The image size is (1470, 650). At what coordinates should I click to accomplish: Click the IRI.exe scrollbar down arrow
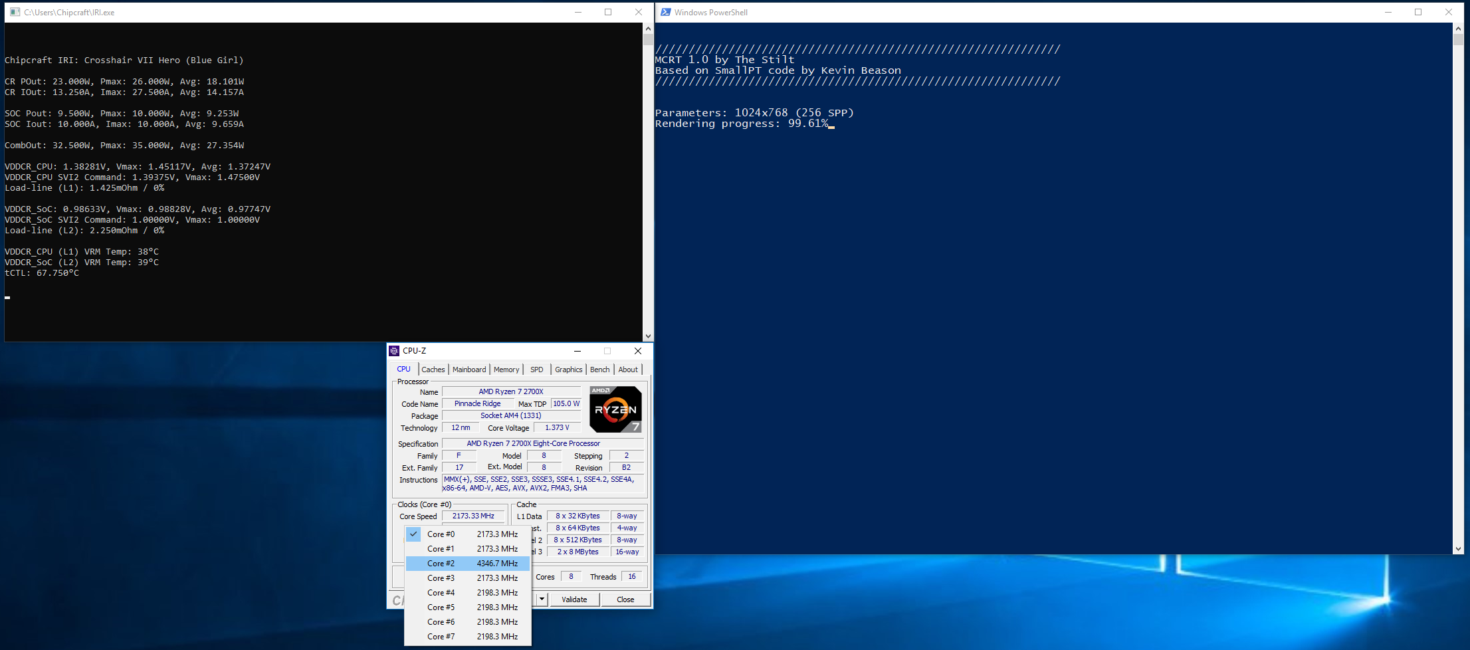point(648,336)
